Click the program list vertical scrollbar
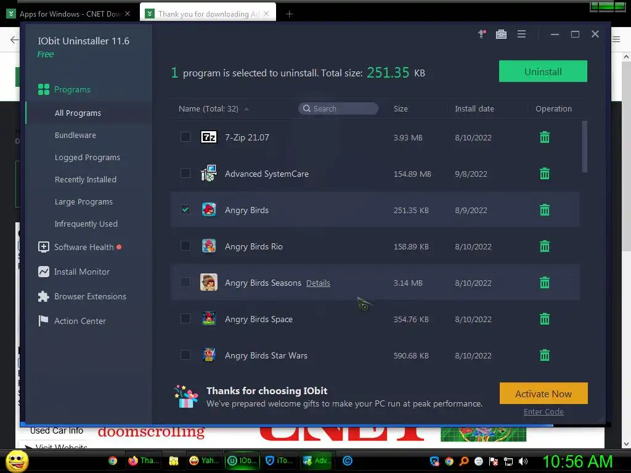This screenshot has height=473, width=631. (x=584, y=147)
